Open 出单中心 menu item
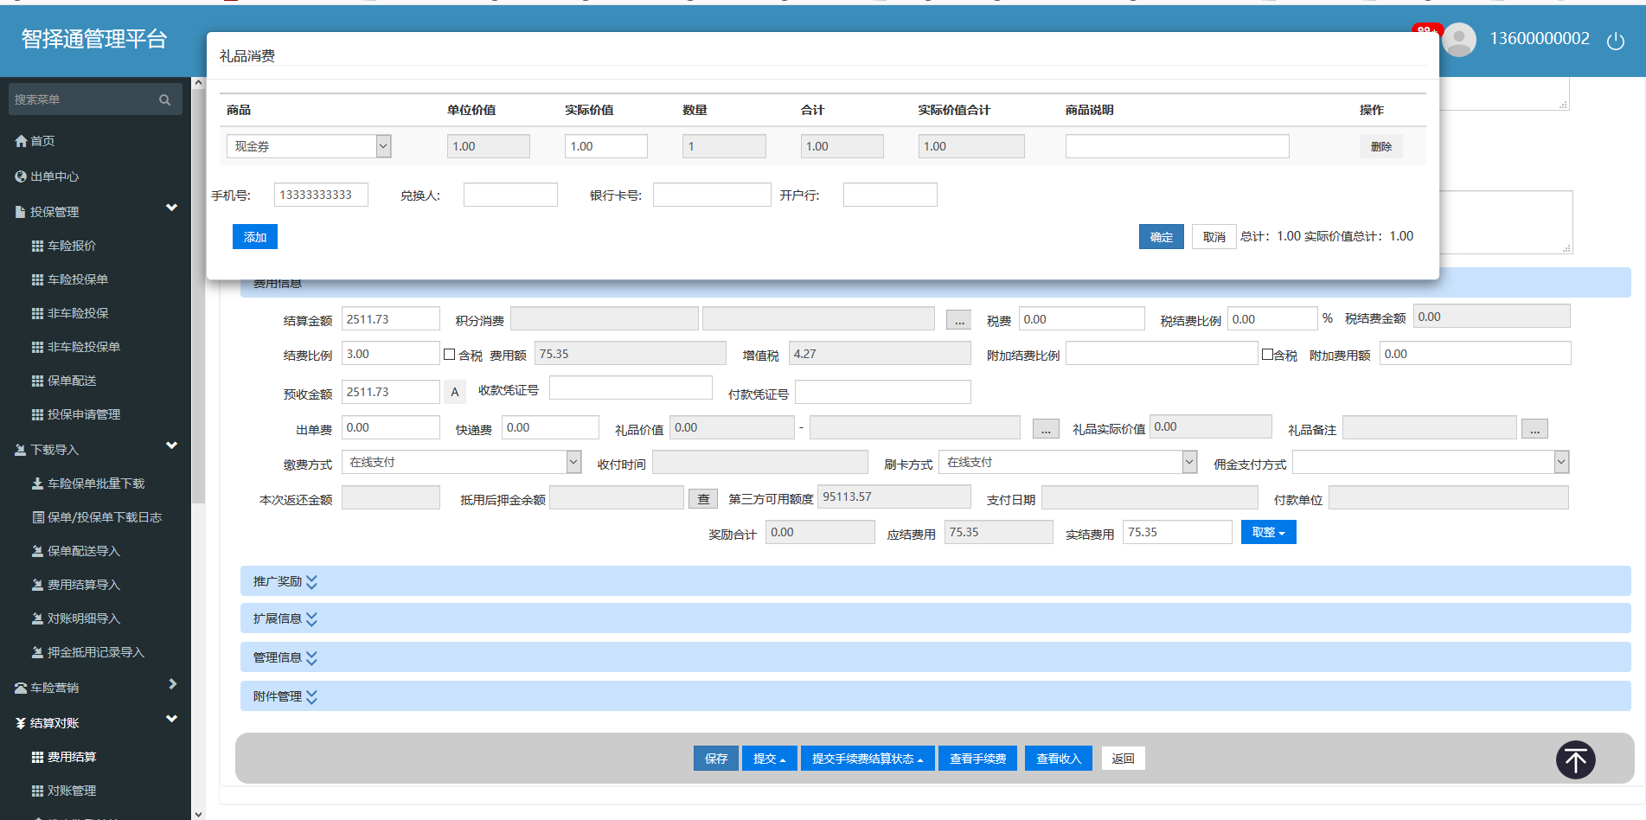This screenshot has height=820, width=1646. 54,176
